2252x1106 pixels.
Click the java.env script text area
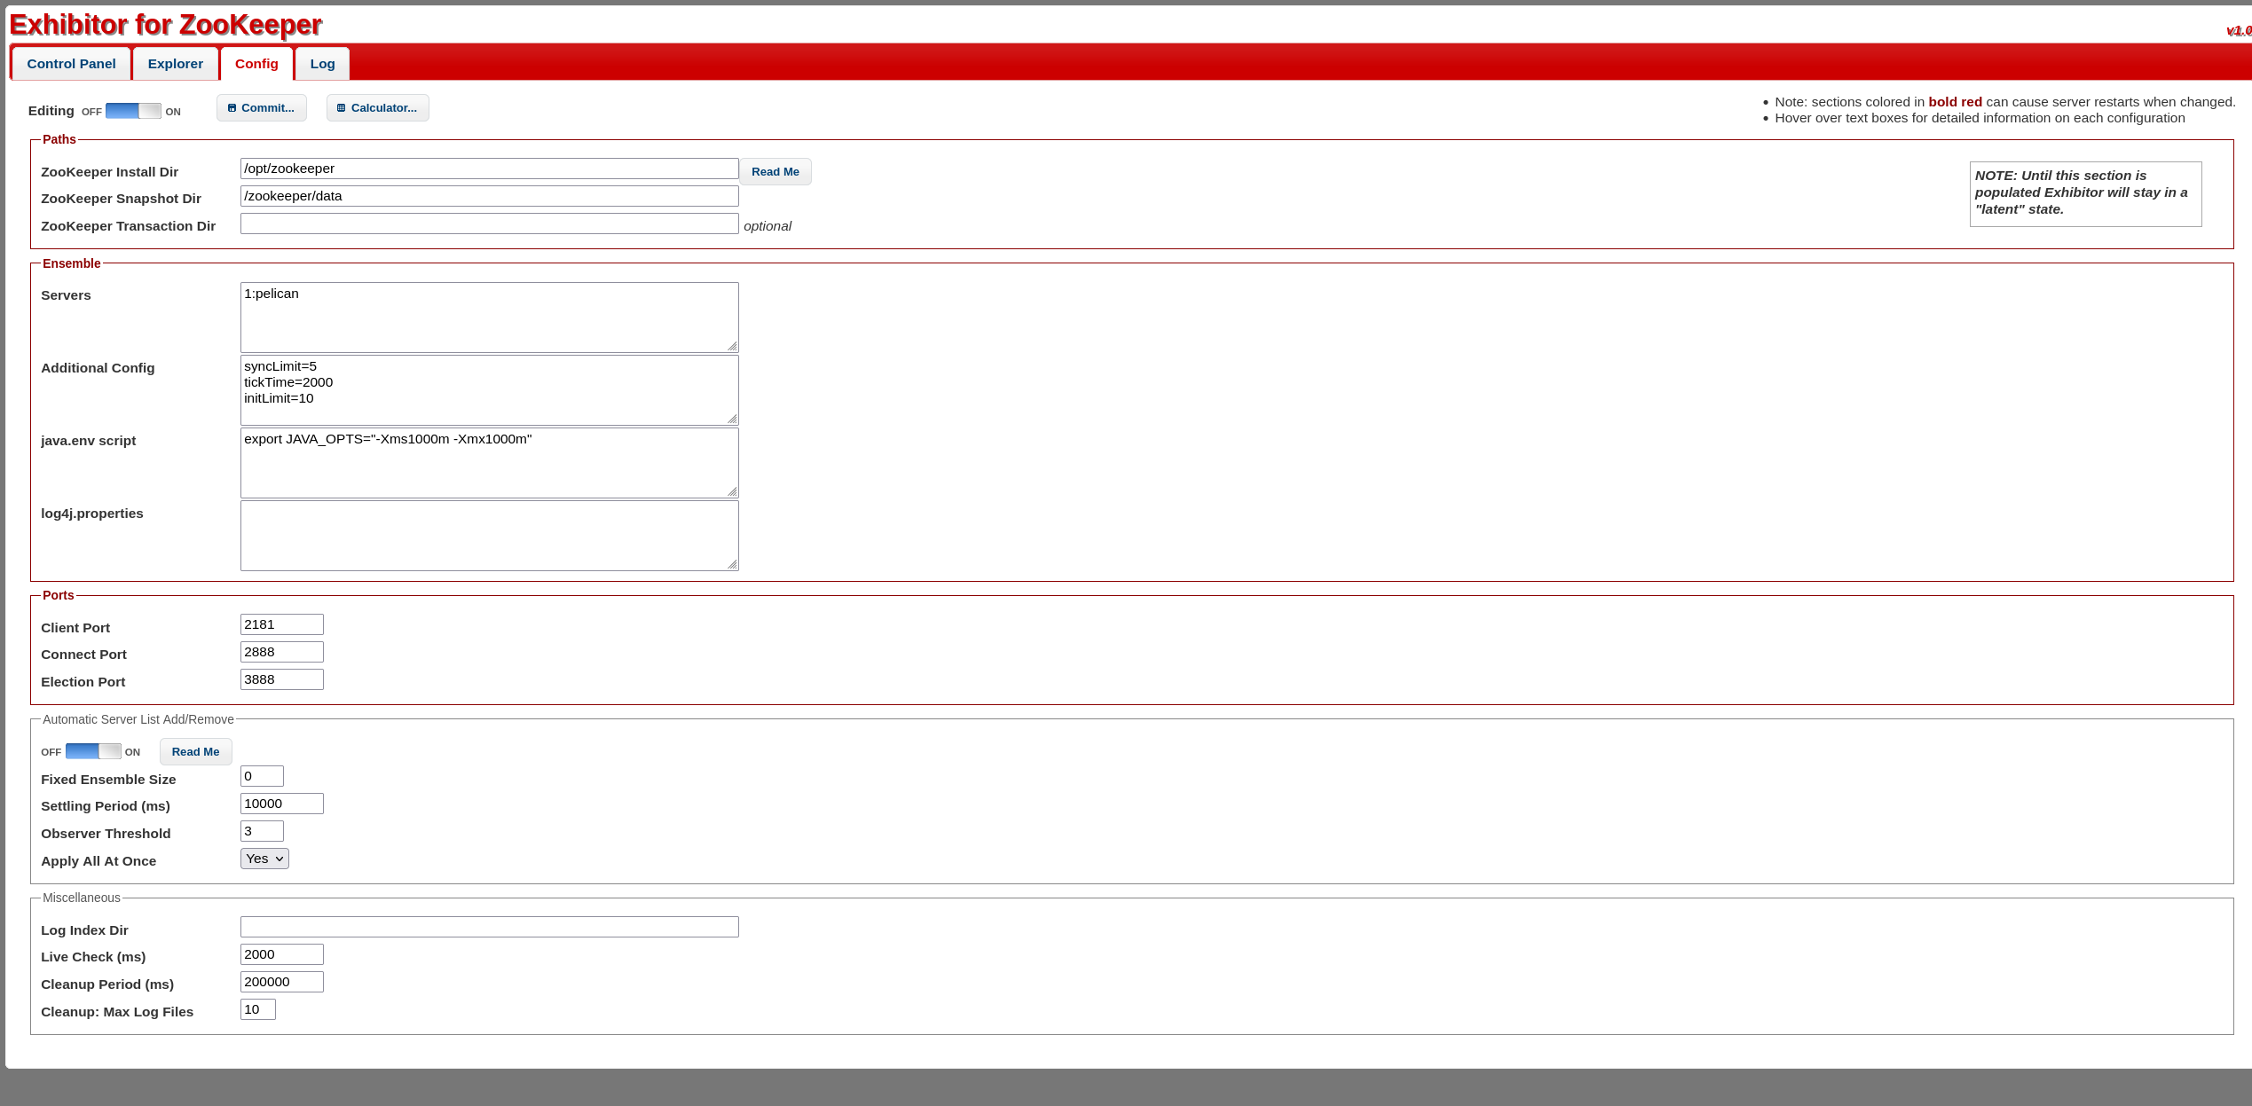(490, 463)
